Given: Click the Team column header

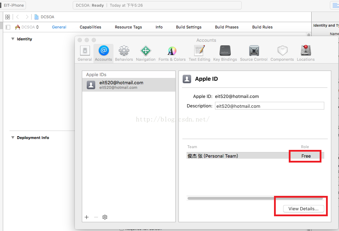Looking at the screenshot, I should pyautogui.click(x=192, y=147).
